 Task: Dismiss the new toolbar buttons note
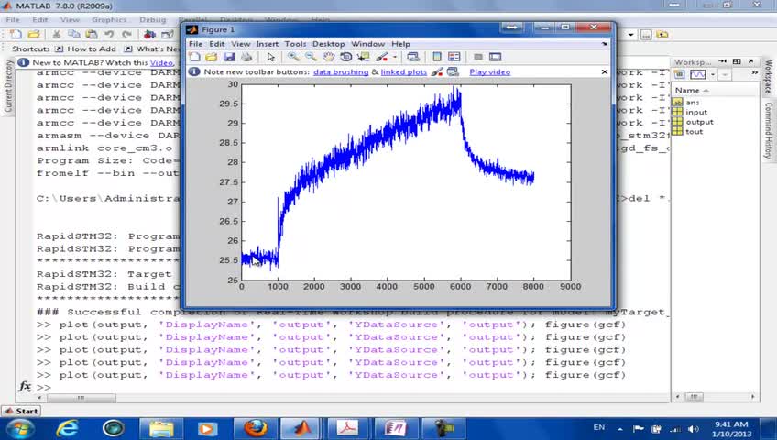click(x=605, y=71)
